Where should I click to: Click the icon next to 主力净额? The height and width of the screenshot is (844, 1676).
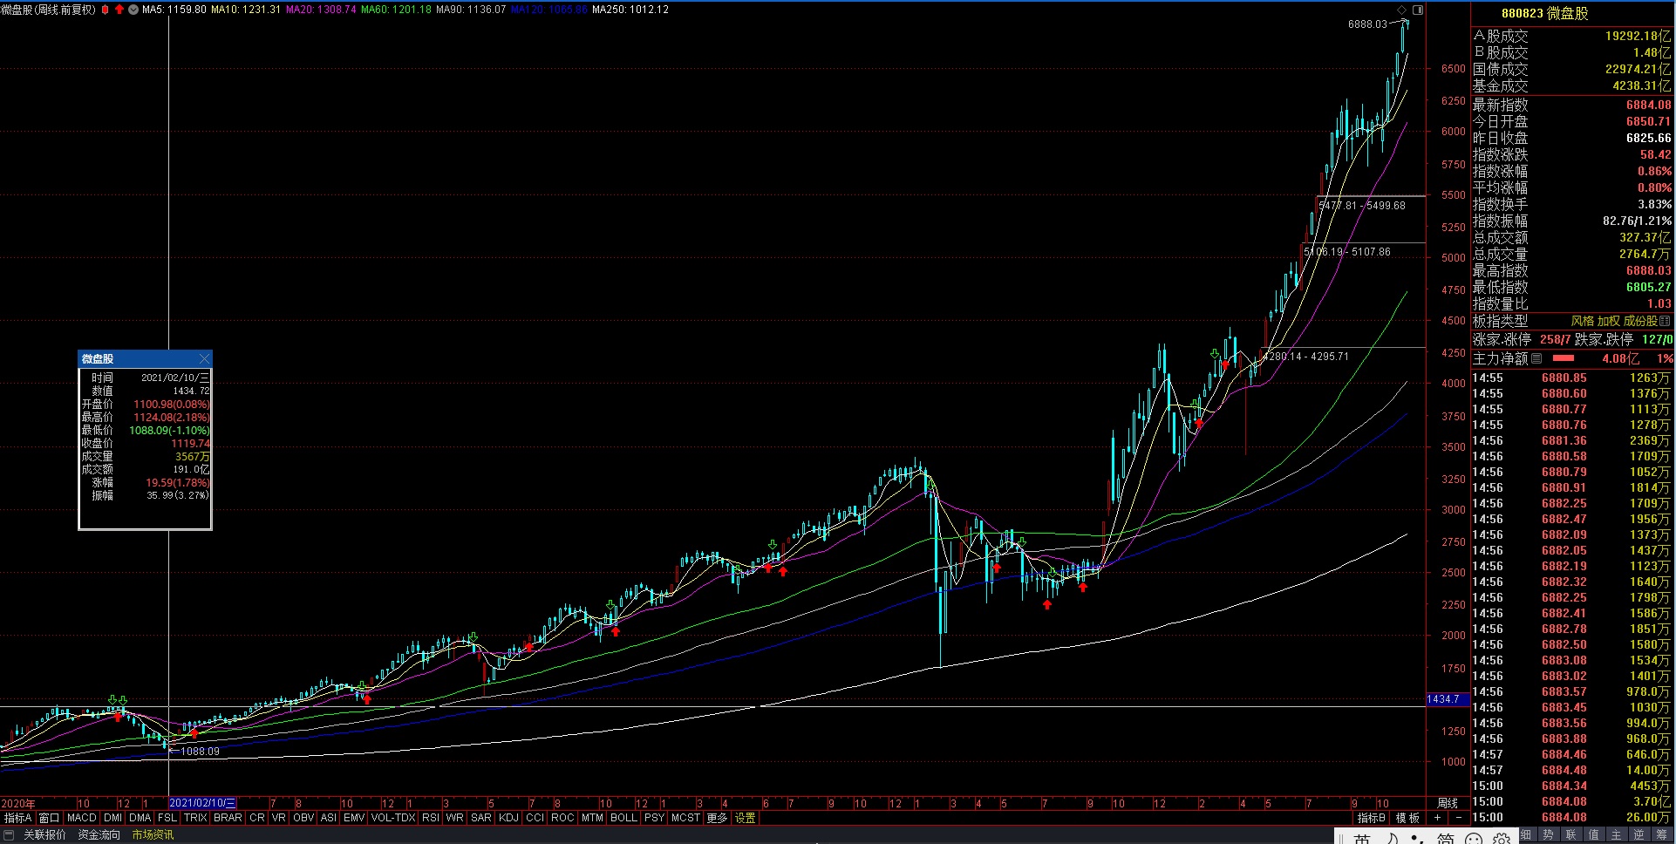point(1536,358)
